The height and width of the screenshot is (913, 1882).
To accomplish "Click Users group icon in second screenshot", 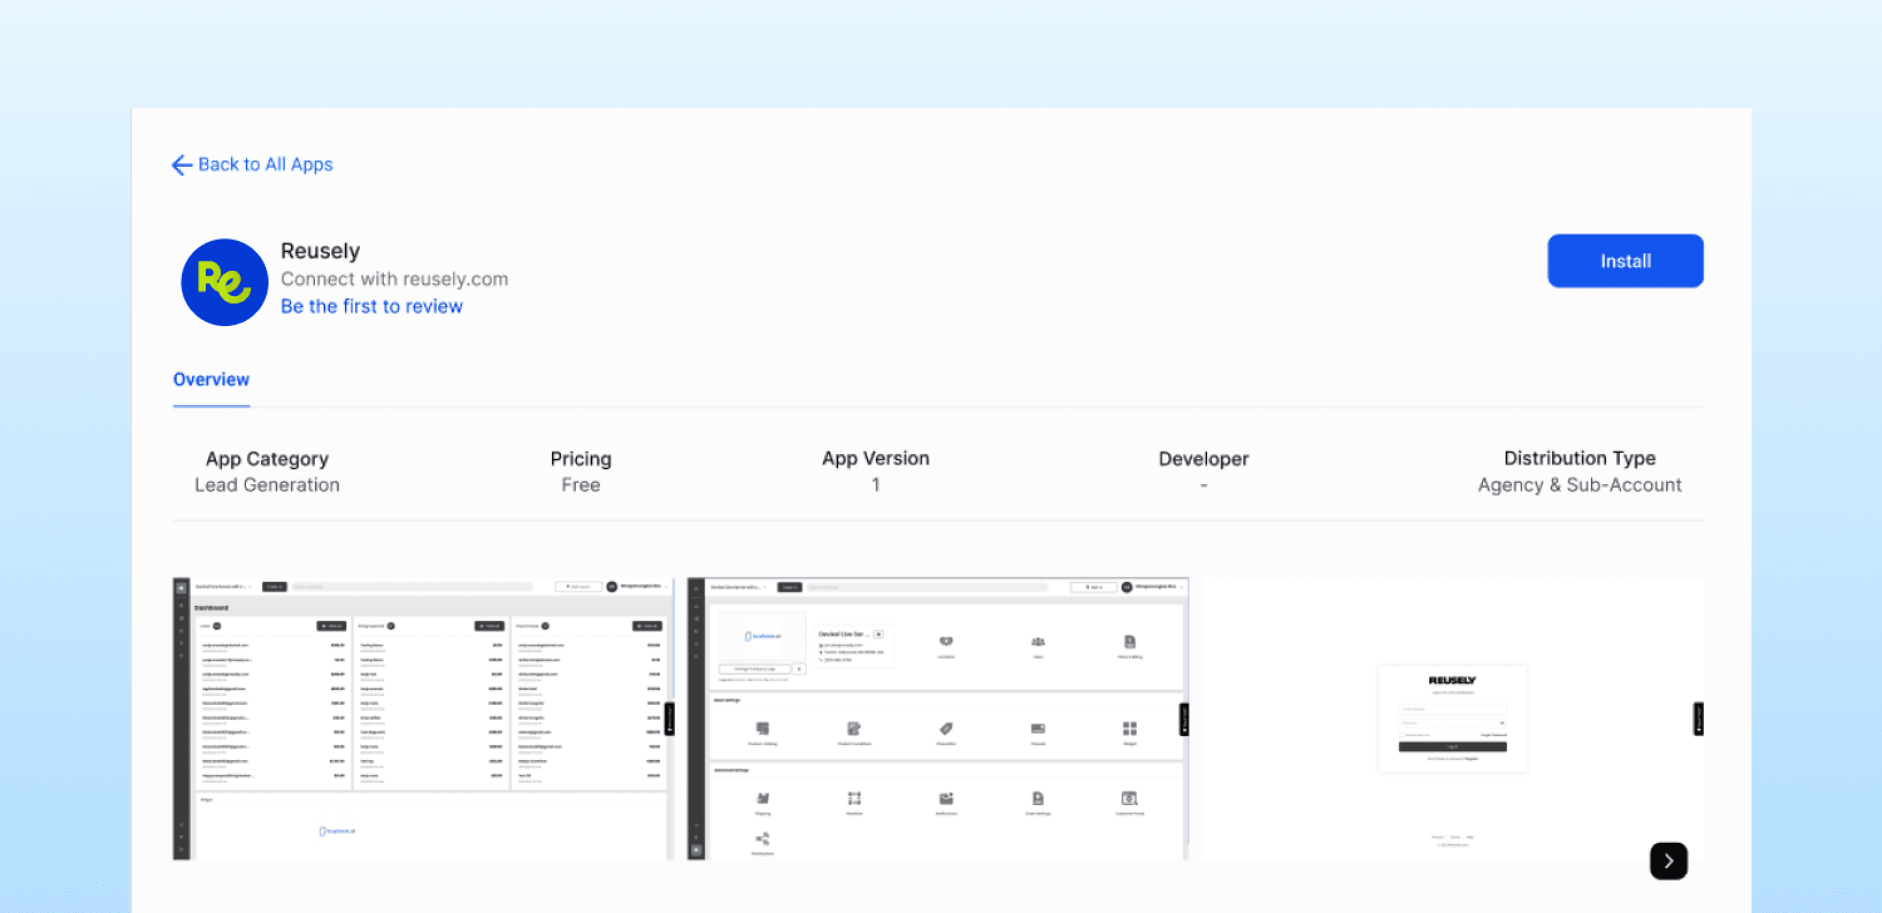I will point(1038,642).
